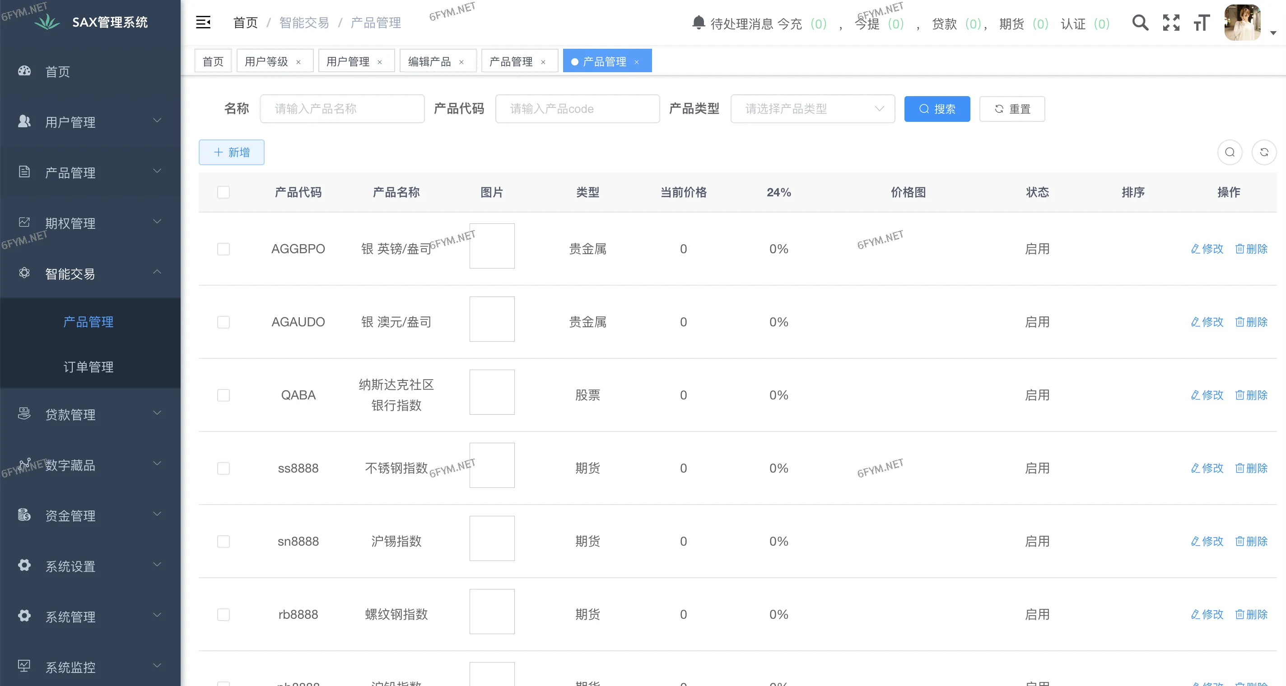The image size is (1286, 686).
Task: Hide search via round magnifier icon
Action: pyautogui.click(x=1230, y=152)
